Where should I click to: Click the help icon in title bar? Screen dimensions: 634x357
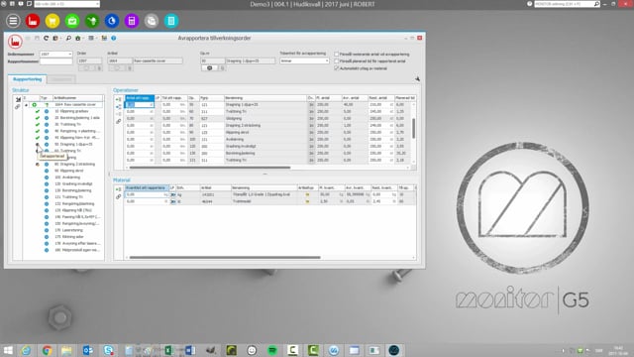click(x=529, y=4)
